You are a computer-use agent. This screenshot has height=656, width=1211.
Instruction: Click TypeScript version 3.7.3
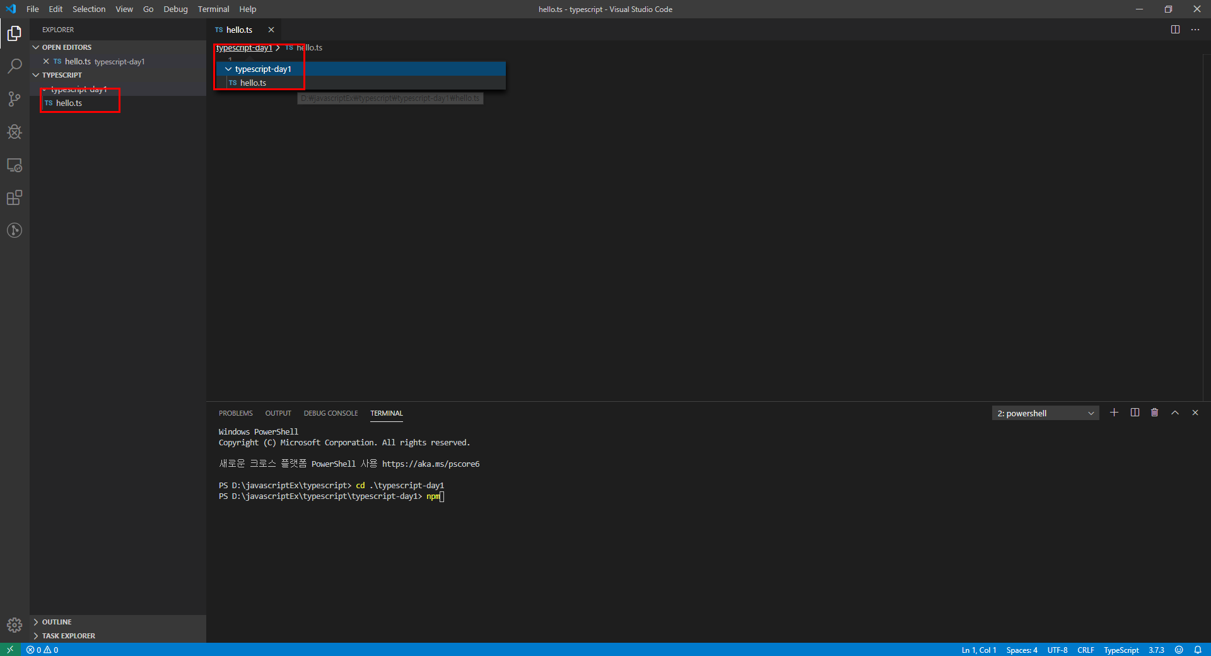point(1156,650)
